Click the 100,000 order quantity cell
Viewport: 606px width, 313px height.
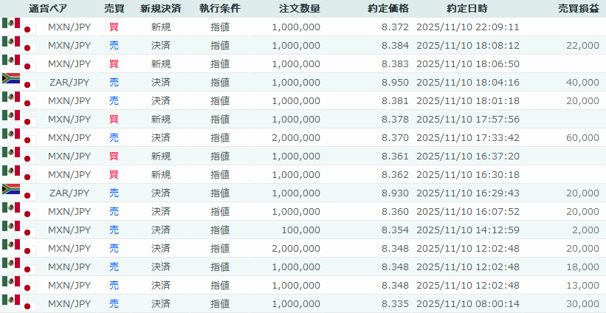tap(300, 230)
